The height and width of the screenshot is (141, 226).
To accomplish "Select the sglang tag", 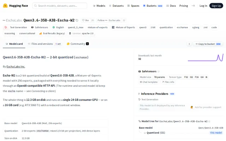I will click(196, 27).
